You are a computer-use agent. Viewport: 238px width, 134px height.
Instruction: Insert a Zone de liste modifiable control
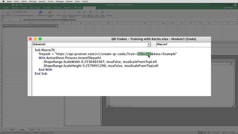pos(72,14)
